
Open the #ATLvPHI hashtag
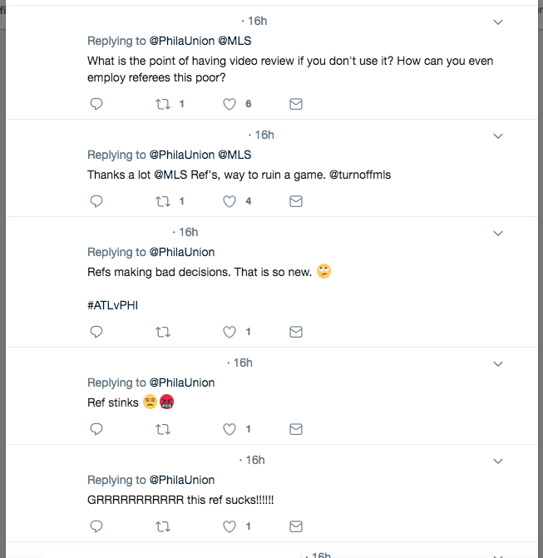tap(112, 305)
